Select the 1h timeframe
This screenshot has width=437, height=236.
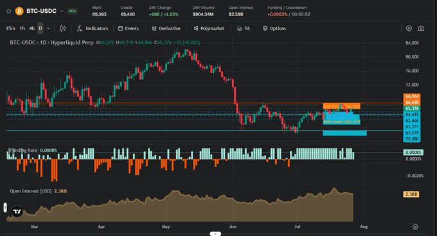[22, 28]
